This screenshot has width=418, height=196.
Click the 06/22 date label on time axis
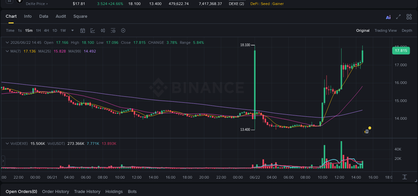(255, 177)
